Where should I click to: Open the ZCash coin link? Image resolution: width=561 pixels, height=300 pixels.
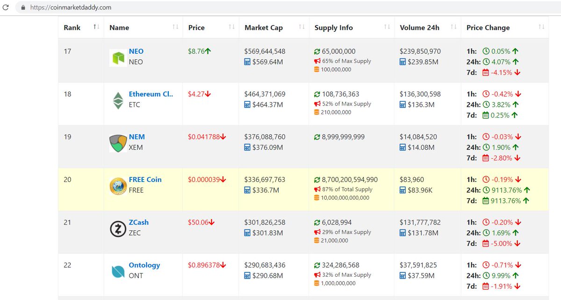coord(139,223)
